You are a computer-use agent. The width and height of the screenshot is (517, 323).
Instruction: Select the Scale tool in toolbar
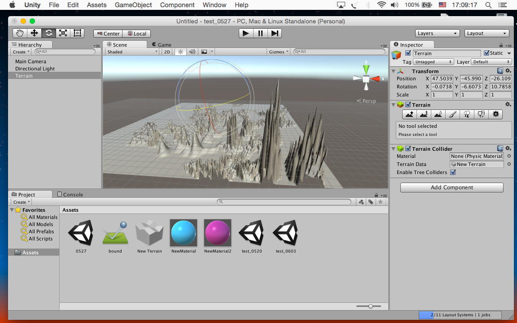tap(63, 33)
